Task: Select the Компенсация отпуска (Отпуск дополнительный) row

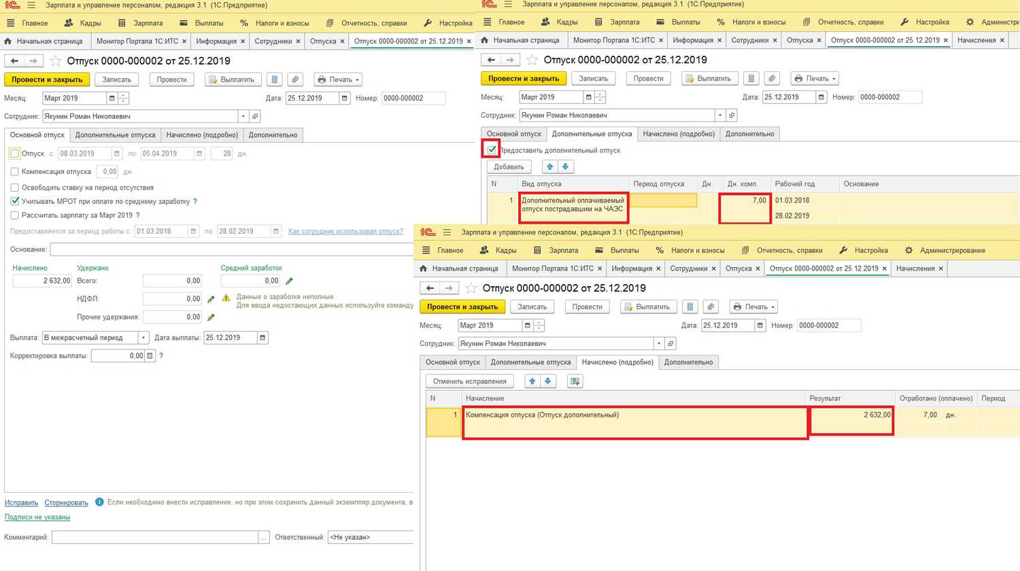Action: [635, 422]
